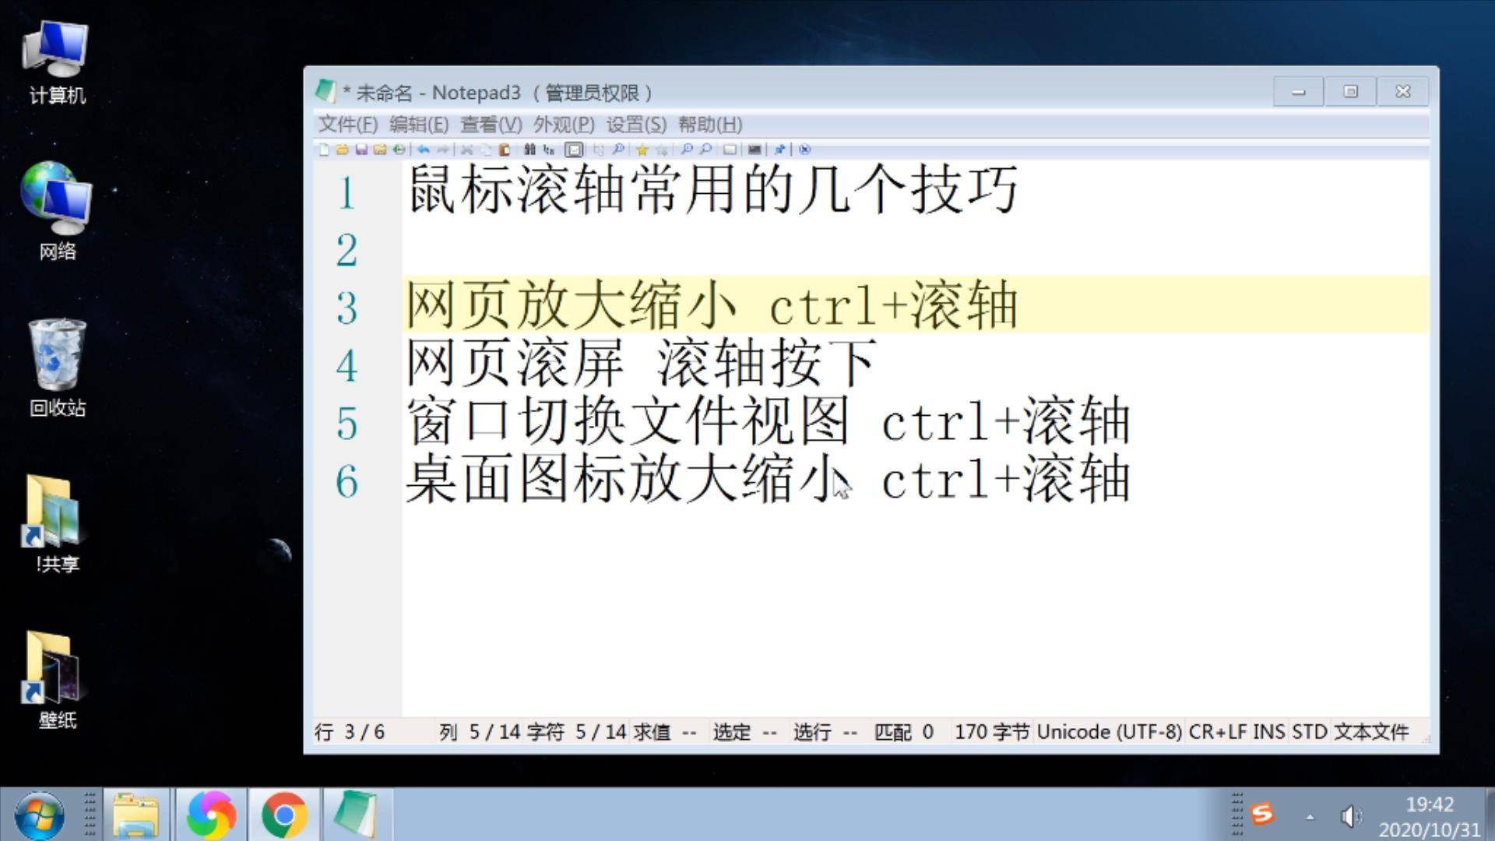This screenshot has height=841, width=1495.
Task: Undo the last edit with the arrow icon
Action: tap(424, 149)
